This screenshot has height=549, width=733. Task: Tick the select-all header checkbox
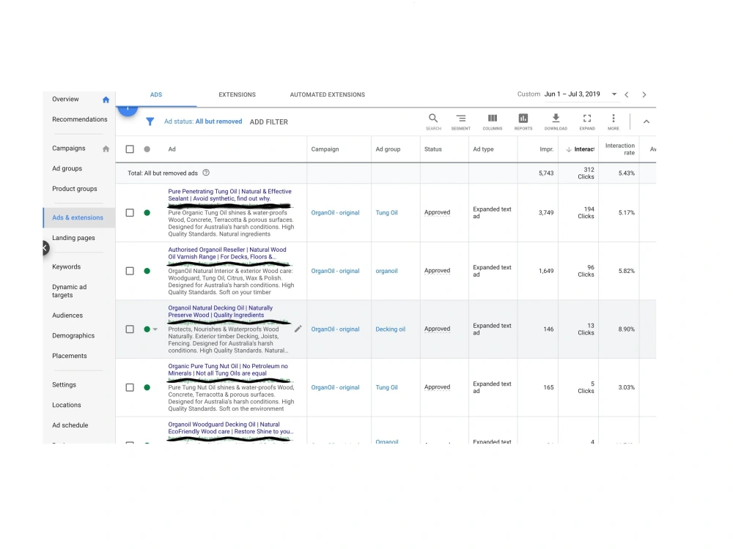click(x=130, y=149)
